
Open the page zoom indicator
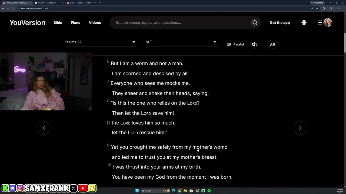[312, 8]
